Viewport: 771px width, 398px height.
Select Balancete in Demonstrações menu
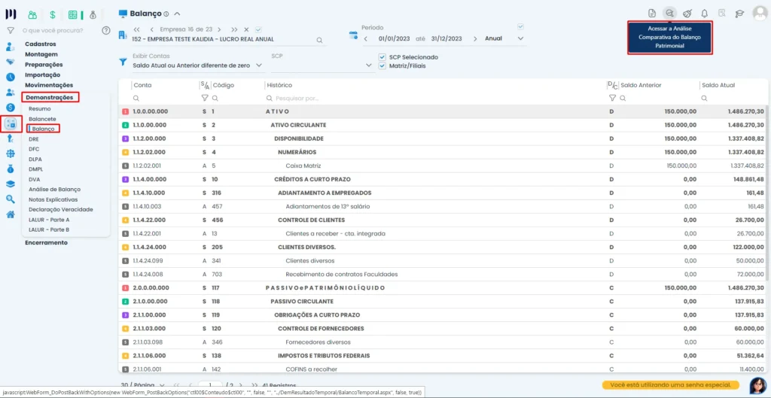click(x=41, y=119)
